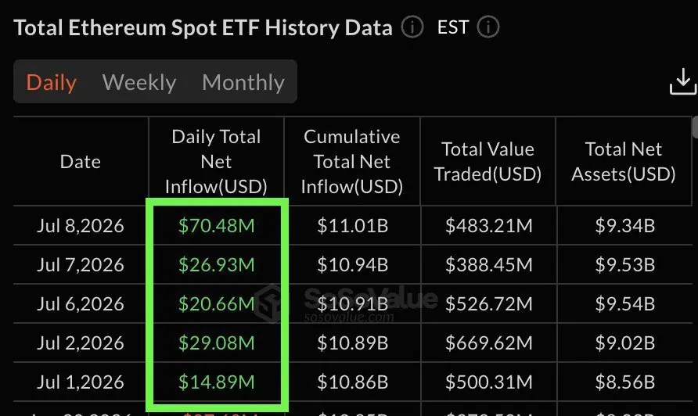Switch to the Weekly tab

[x=139, y=82]
